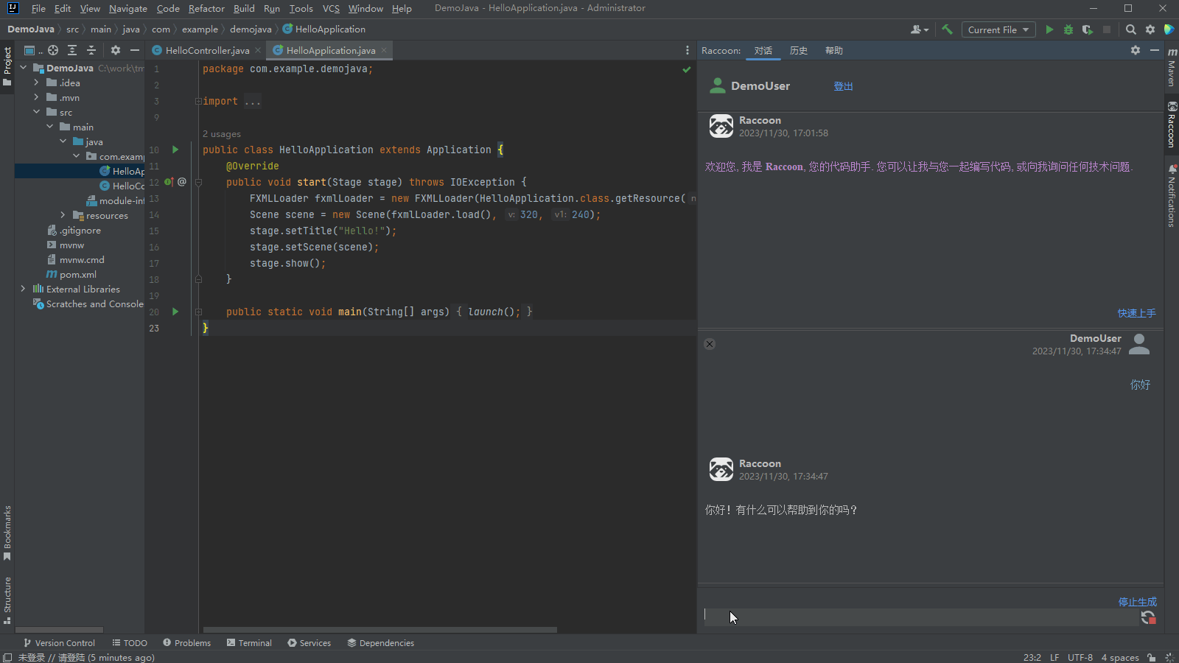Image resolution: width=1179 pixels, height=663 pixels.
Task: Switch to the HelloController.java editor tab
Action: click(x=207, y=50)
